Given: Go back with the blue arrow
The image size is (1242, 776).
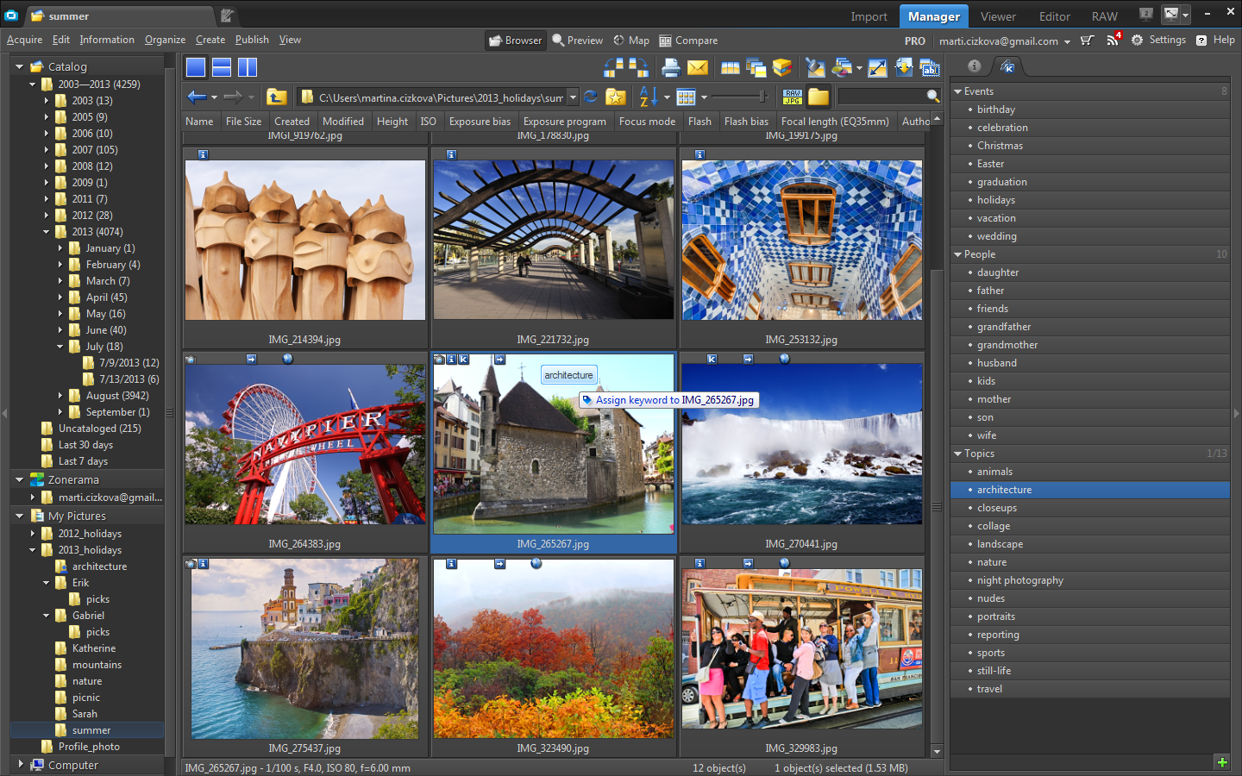Looking at the screenshot, I should [x=197, y=97].
